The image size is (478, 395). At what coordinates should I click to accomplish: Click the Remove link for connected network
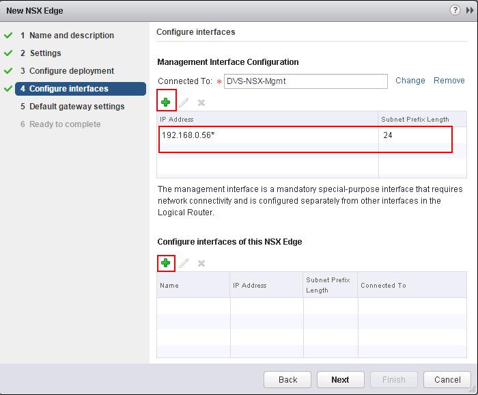449,81
